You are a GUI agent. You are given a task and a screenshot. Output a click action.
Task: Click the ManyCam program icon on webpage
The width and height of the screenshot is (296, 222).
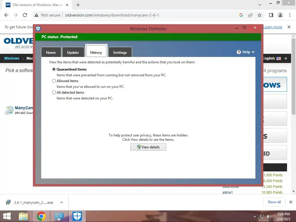[9, 110]
